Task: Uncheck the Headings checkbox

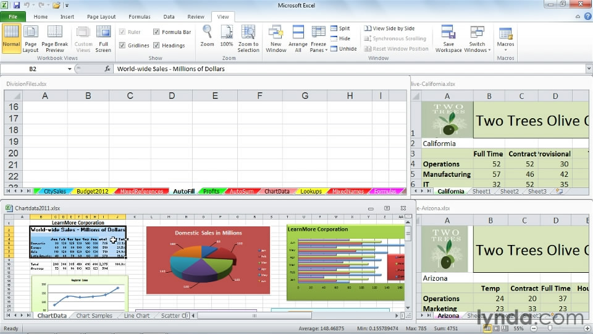Action: coord(156,45)
